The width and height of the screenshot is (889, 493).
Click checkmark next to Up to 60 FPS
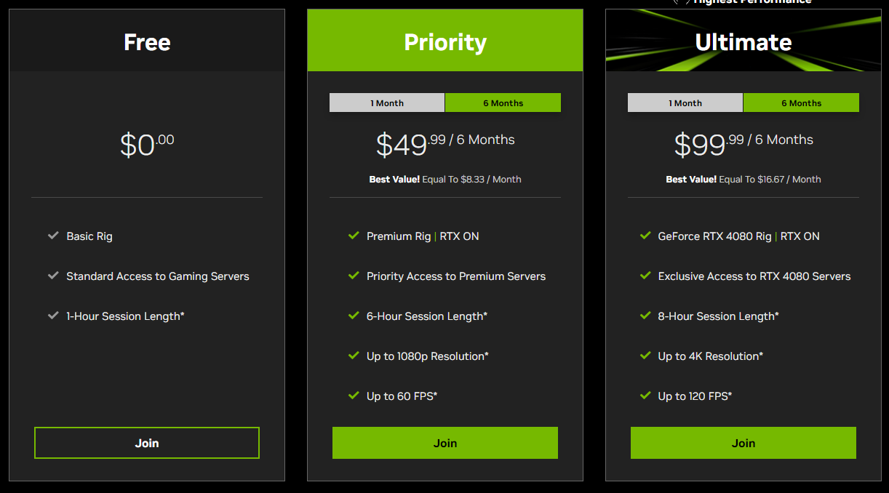354,396
